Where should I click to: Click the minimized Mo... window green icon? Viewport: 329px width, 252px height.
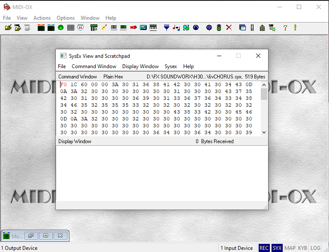pos(6,236)
